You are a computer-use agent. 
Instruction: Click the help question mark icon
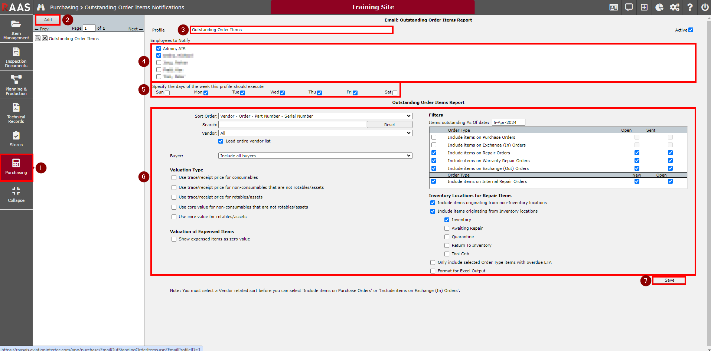point(689,7)
